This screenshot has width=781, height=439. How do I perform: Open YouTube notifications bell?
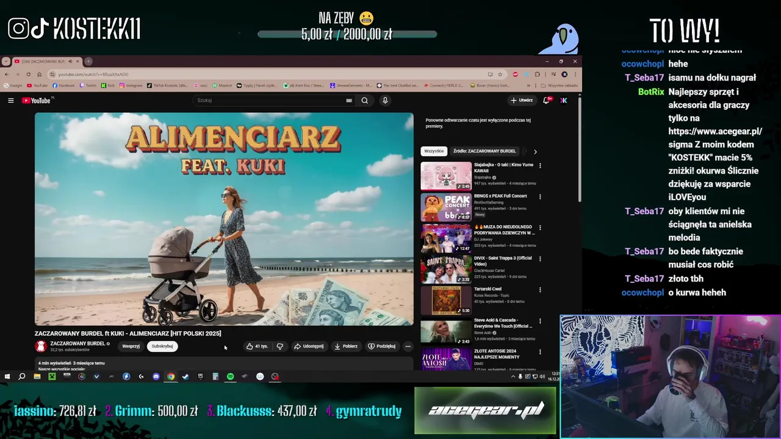pyautogui.click(x=546, y=101)
